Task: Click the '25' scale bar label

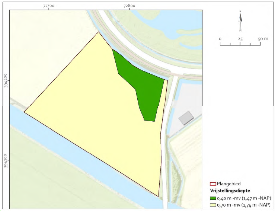Action: coord(240,39)
